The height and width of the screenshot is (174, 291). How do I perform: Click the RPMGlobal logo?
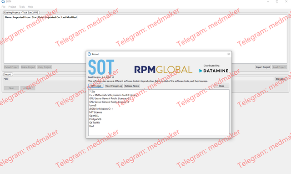[x=163, y=70]
